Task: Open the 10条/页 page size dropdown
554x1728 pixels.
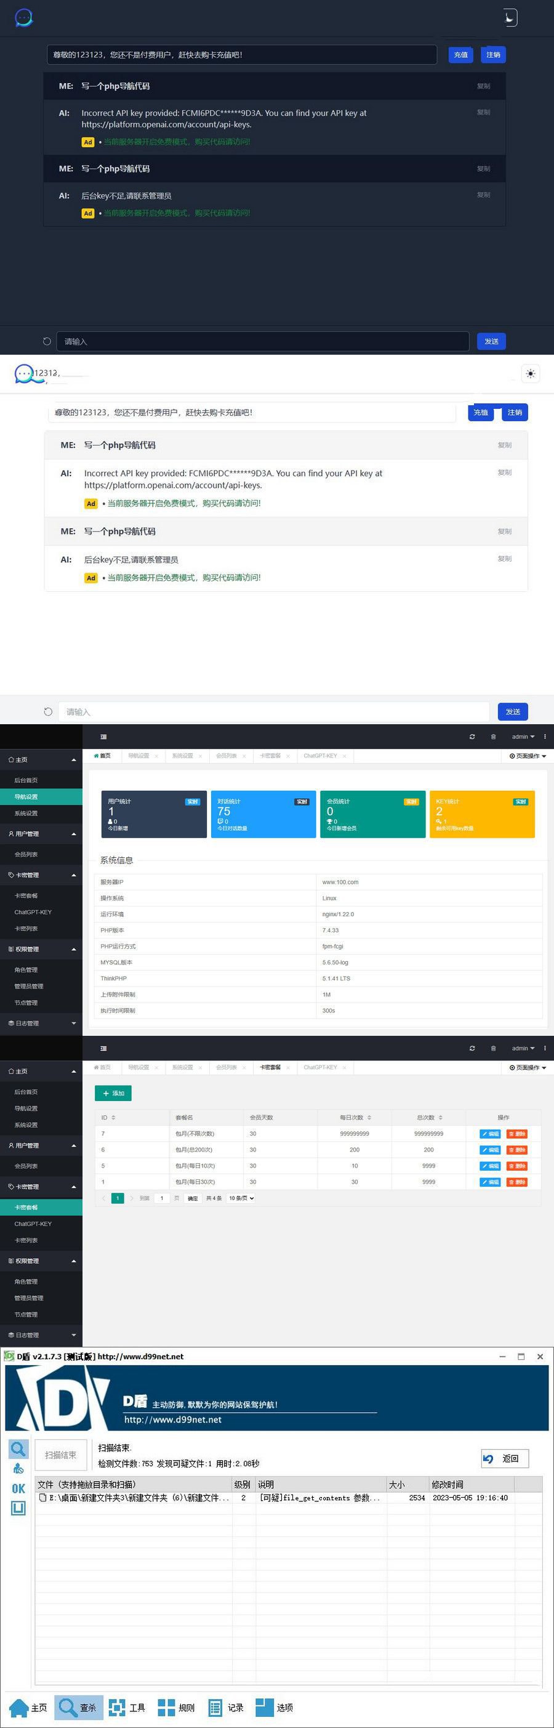Action: point(241,1198)
